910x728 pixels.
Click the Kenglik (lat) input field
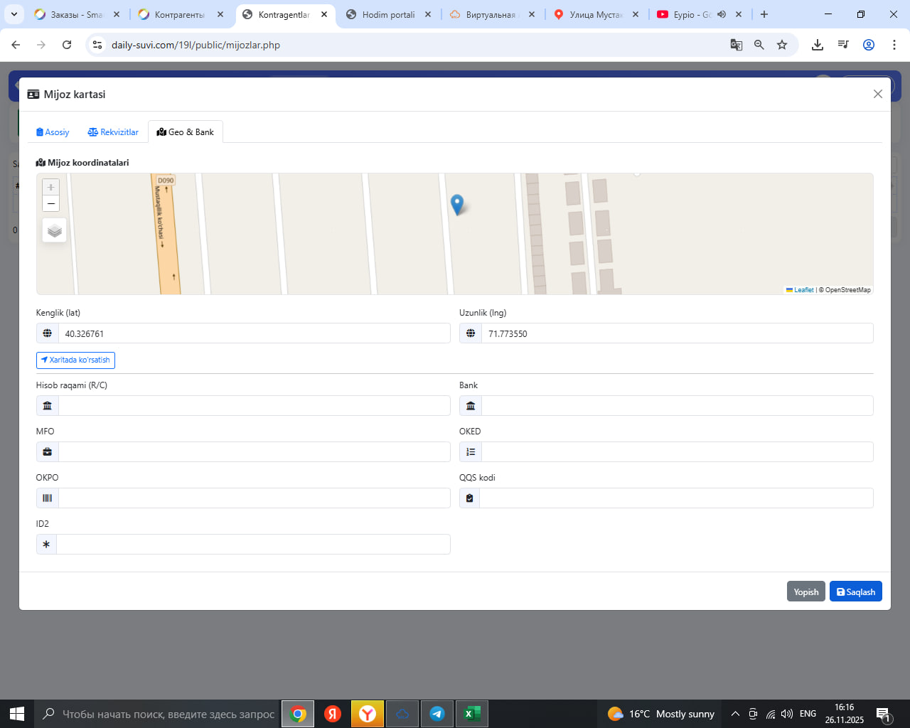(x=253, y=333)
